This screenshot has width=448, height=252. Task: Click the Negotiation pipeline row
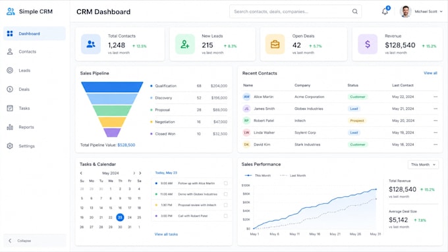188,122
